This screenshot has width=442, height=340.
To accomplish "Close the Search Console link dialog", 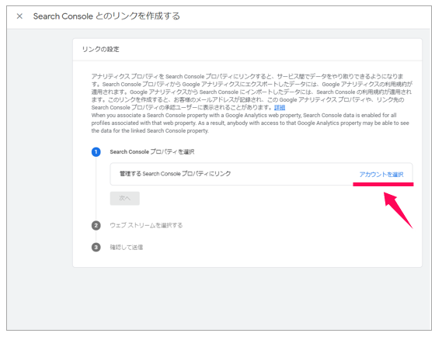I will click(19, 16).
